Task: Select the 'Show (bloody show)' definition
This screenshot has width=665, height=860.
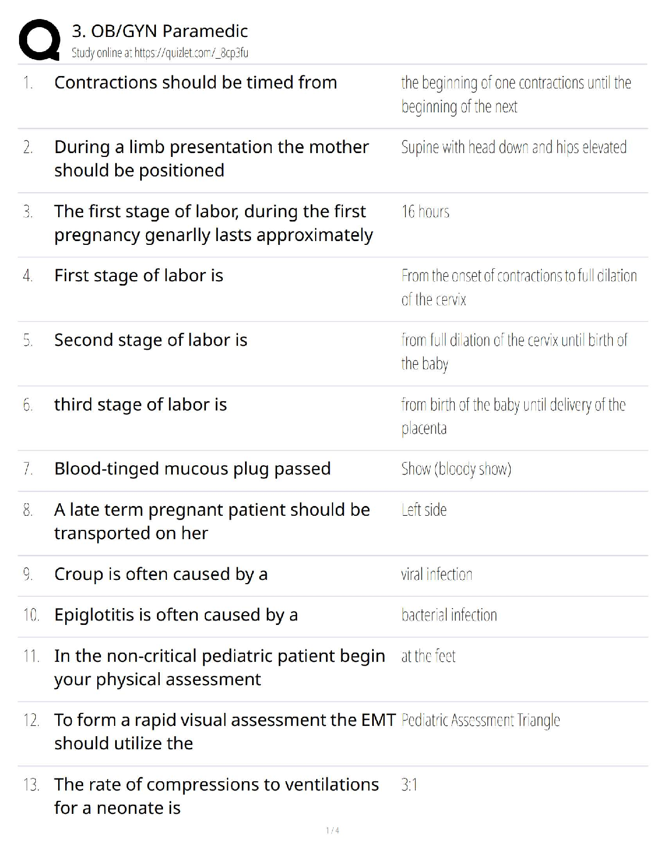Action: click(456, 469)
